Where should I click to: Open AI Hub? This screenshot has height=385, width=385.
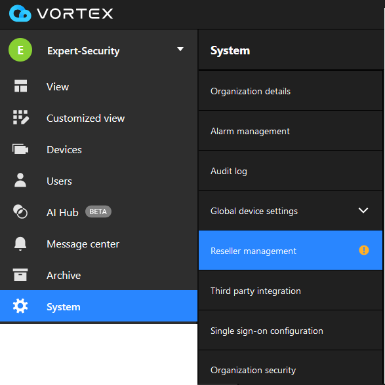98,212
